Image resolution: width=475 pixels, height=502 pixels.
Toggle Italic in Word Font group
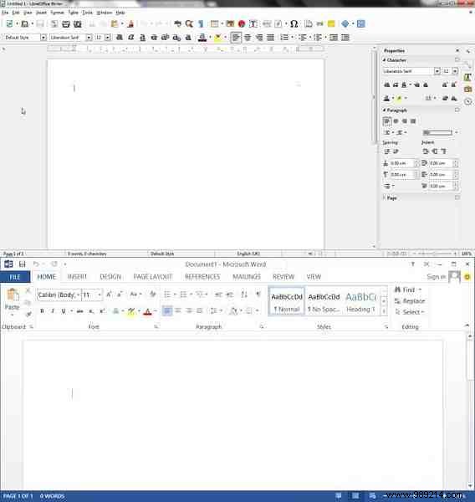tap(53, 311)
